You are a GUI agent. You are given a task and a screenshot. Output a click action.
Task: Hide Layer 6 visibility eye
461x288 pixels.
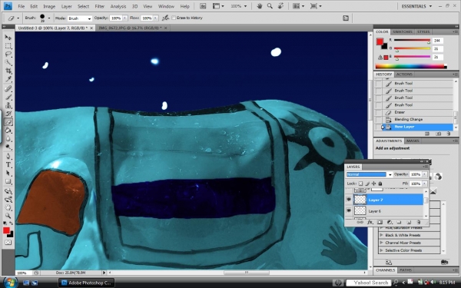(349, 210)
